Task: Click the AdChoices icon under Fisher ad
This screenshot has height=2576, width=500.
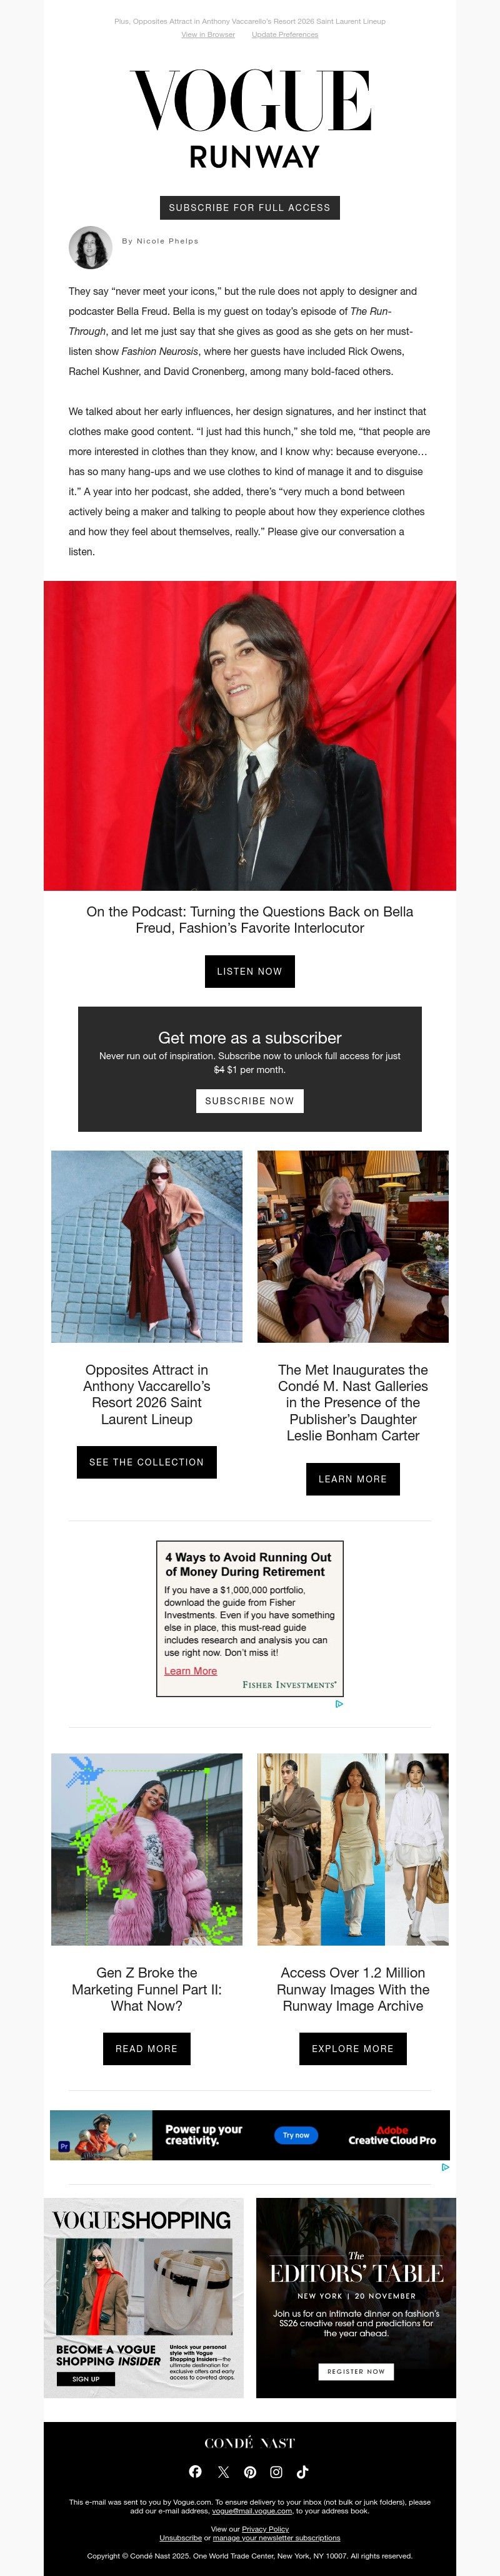Action: 339,1703
